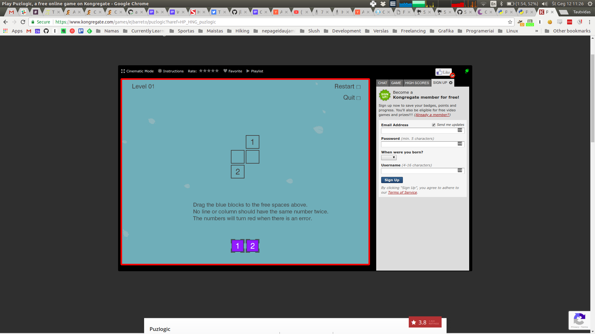Viewport: 595px width, 334px height.
Task: Click the Sign Up button
Action: coord(391,180)
